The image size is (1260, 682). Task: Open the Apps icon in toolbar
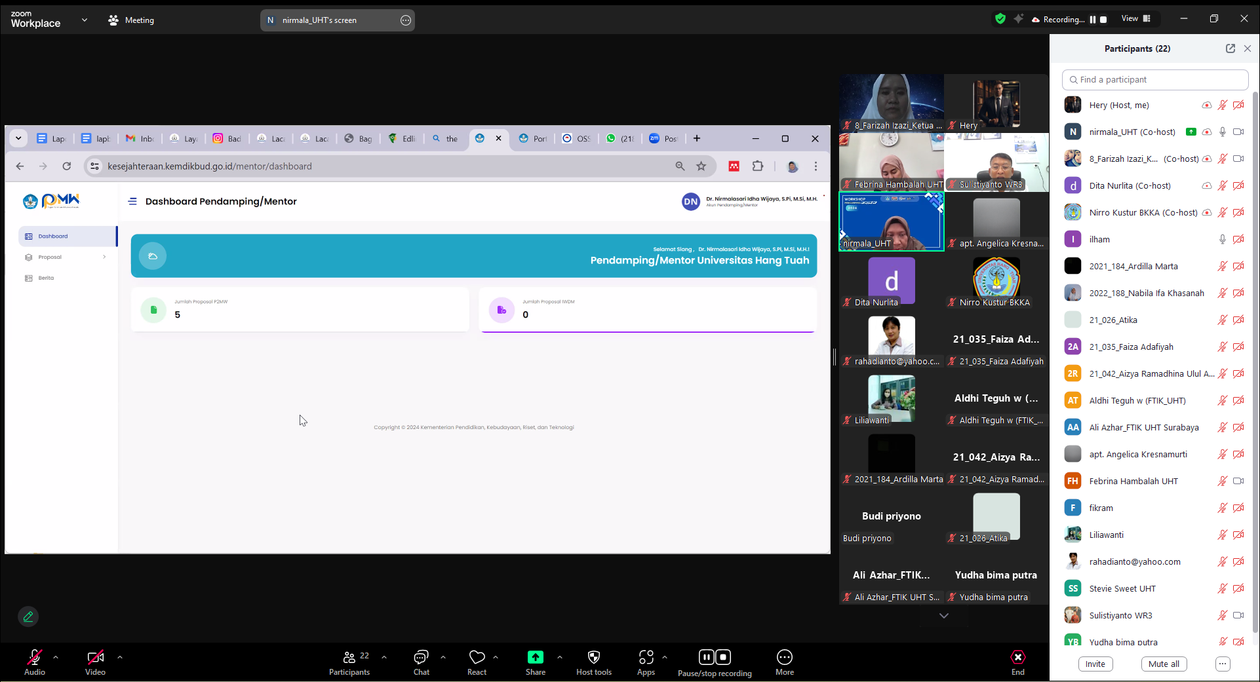coord(646,657)
